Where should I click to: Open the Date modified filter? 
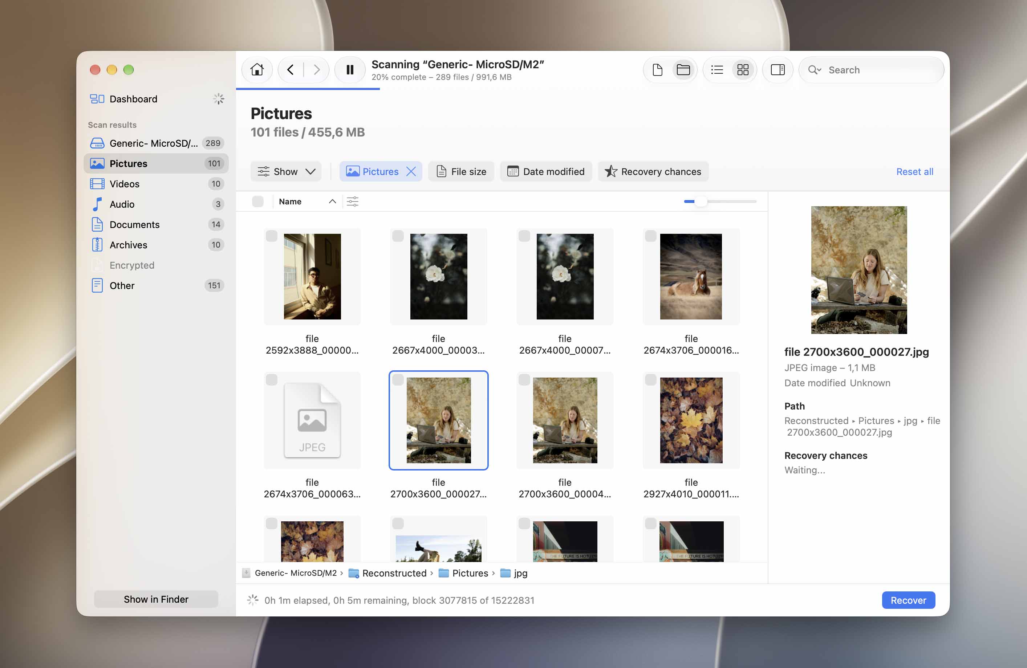point(546,172)
